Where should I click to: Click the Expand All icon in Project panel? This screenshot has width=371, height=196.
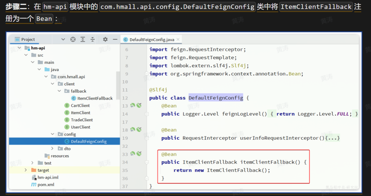tap(83, 39)
